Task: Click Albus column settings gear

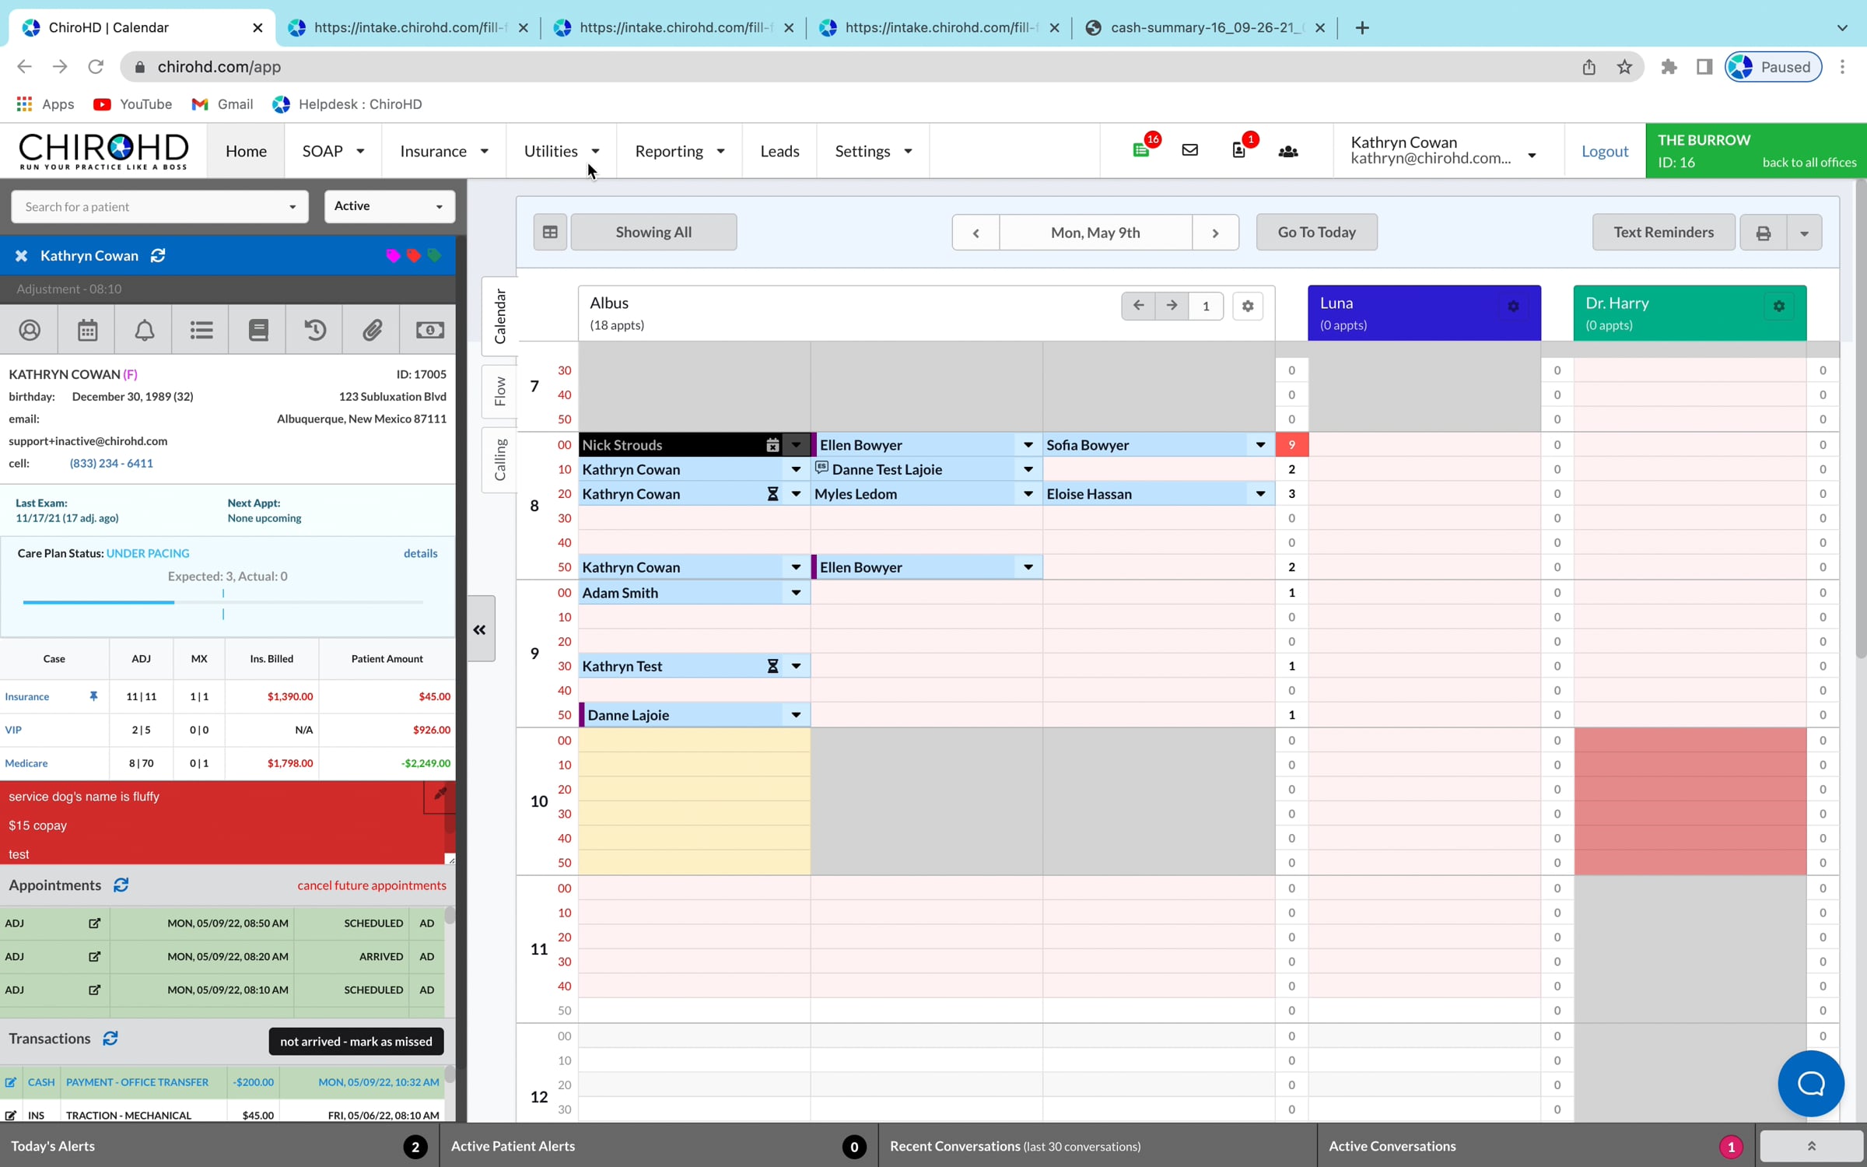Action: tap(1248, 306)
